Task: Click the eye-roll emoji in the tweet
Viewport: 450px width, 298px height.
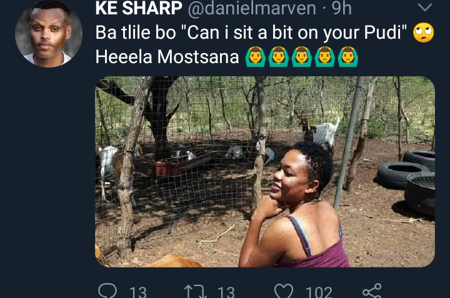Action: pos(423,34)
